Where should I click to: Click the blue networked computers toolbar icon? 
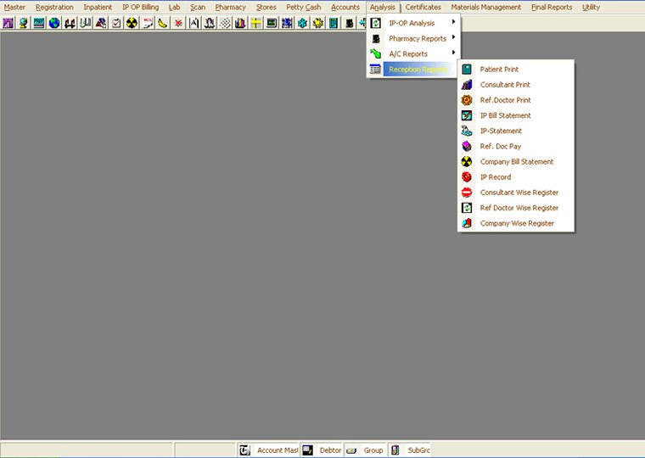point(287,23)
